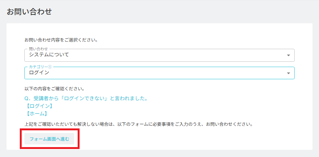Open the カテゴリー① dropdown showing ログイン
This screenshot has width=319, height=157.
pos(159,73)
